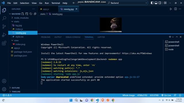Viewport: 184px width, 103px height.
Task: Add a new terminal with plus icon
Action: [x=170, y=37]
